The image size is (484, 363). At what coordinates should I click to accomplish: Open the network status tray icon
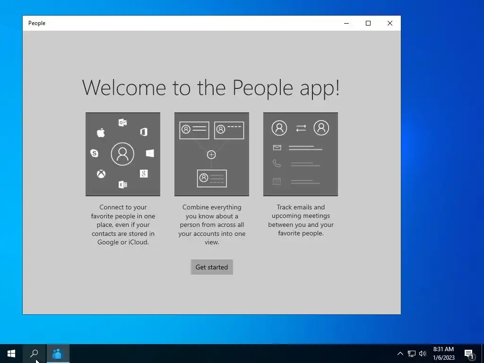412,354
